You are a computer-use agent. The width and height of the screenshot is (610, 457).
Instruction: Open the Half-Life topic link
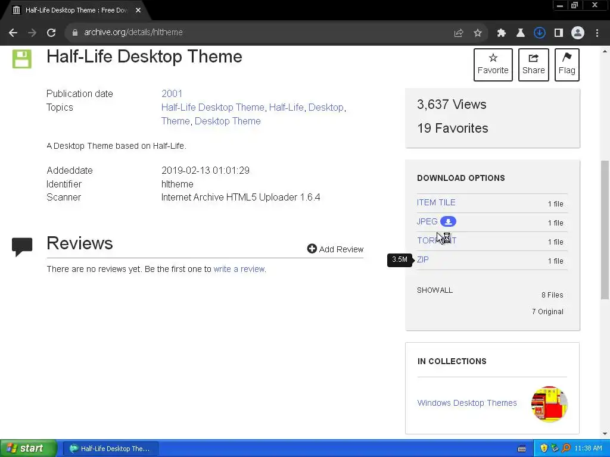click(x=287, y=107)
